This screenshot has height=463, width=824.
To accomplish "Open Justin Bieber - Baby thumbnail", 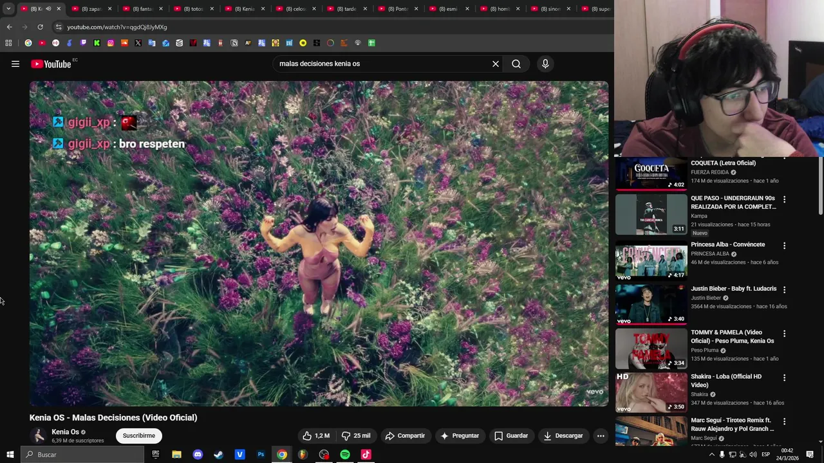I will [x=651, y=304].
